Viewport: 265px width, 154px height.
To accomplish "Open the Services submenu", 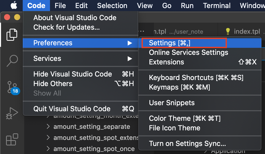I will [x=47, y=58].
